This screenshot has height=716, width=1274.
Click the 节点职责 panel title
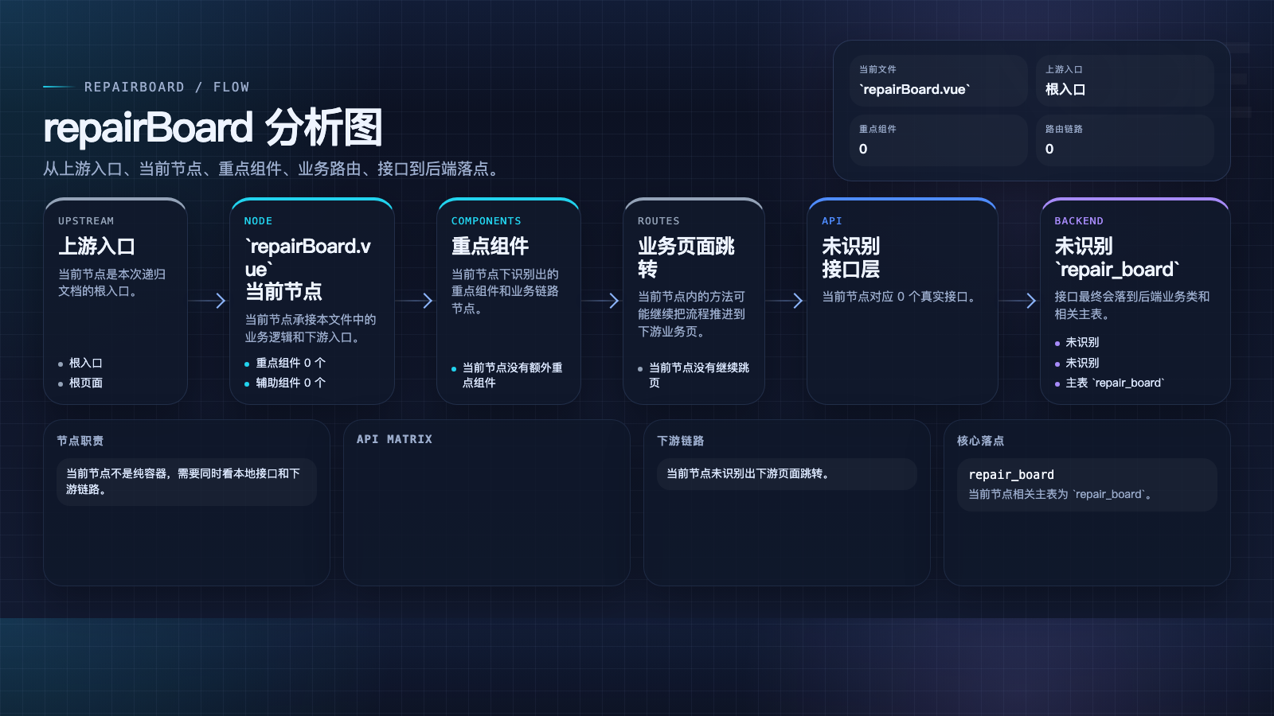pos(80,441)
